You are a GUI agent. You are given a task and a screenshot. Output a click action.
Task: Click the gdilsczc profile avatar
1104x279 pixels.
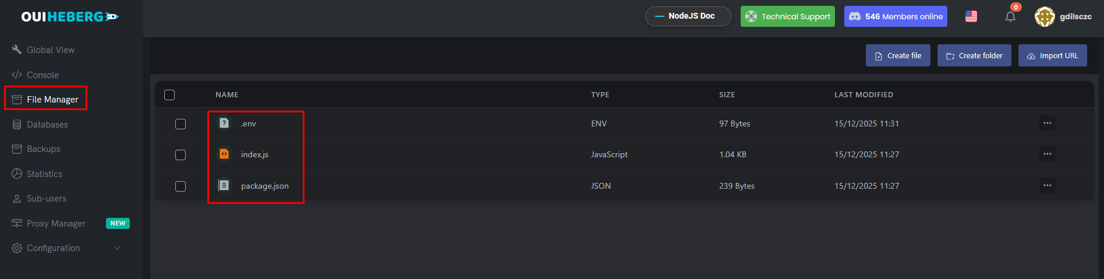(x=1045, y=16)
